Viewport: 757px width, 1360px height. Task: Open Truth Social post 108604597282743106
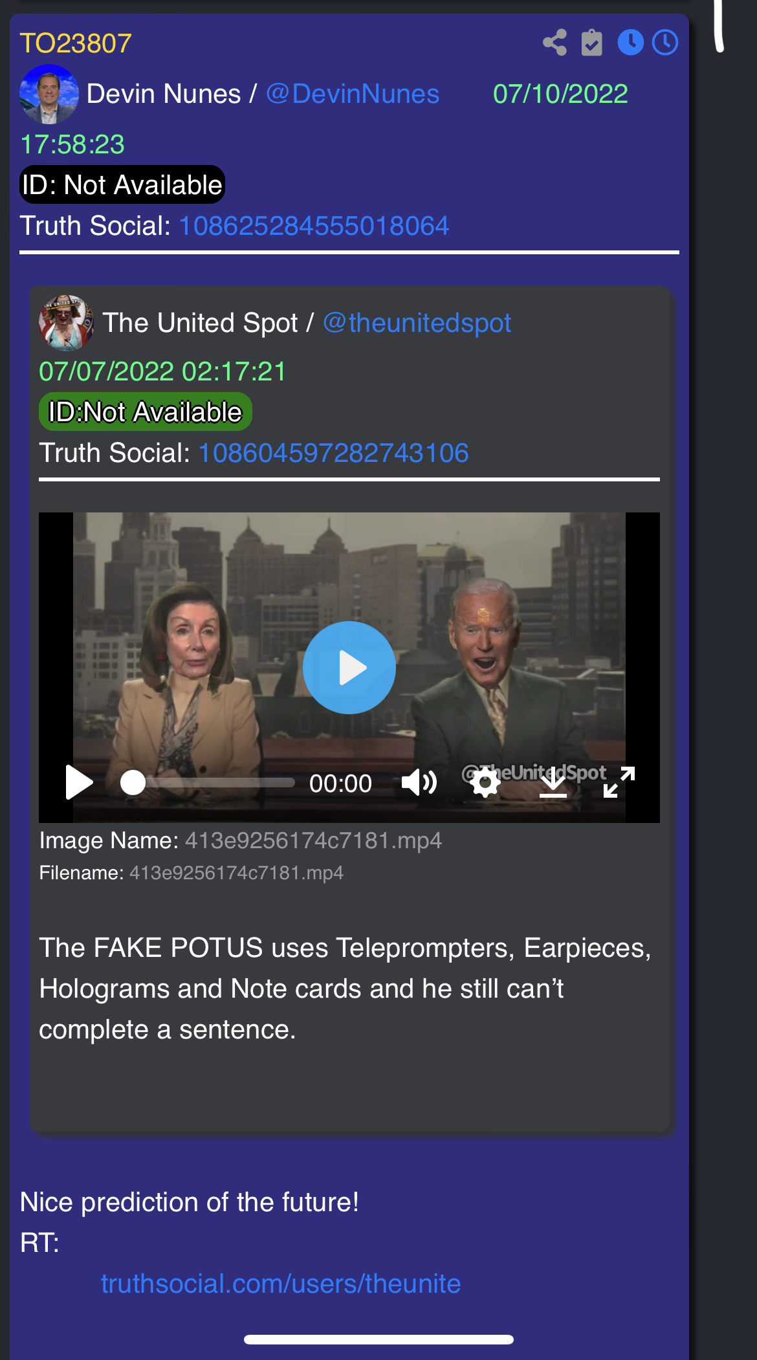(333, 453)
